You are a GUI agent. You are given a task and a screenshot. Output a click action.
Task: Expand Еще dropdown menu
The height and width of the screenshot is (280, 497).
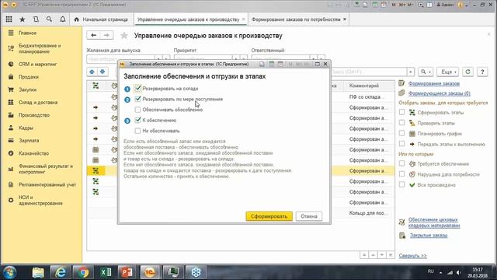[447, 72]
